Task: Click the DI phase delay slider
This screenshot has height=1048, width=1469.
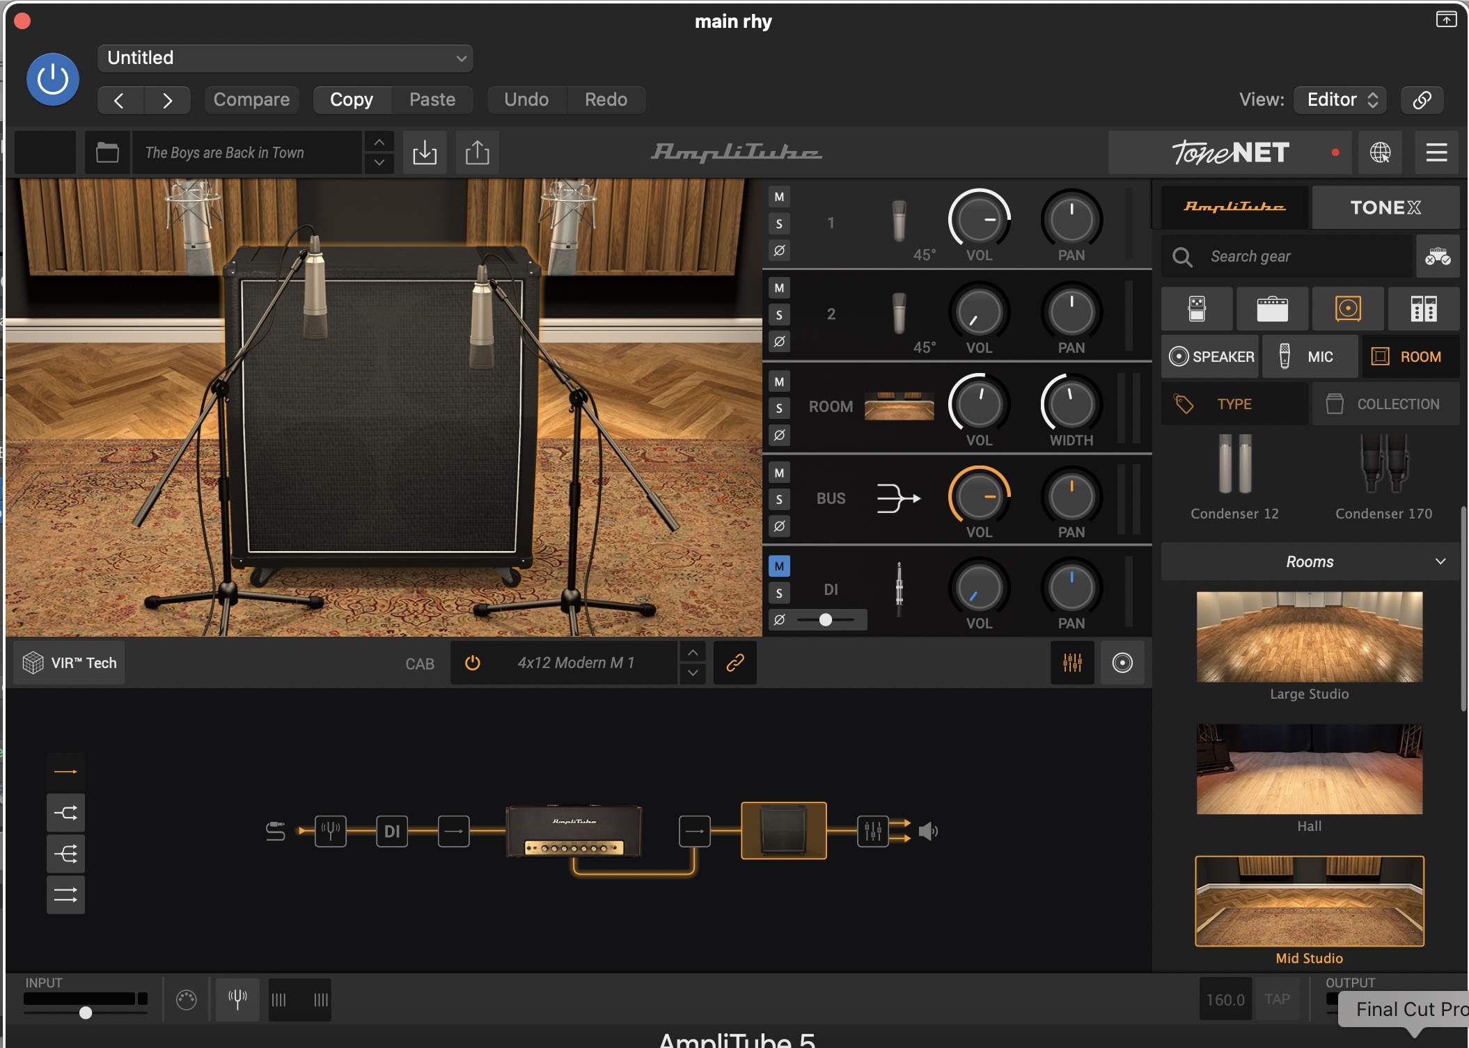Action: (826, 619)
